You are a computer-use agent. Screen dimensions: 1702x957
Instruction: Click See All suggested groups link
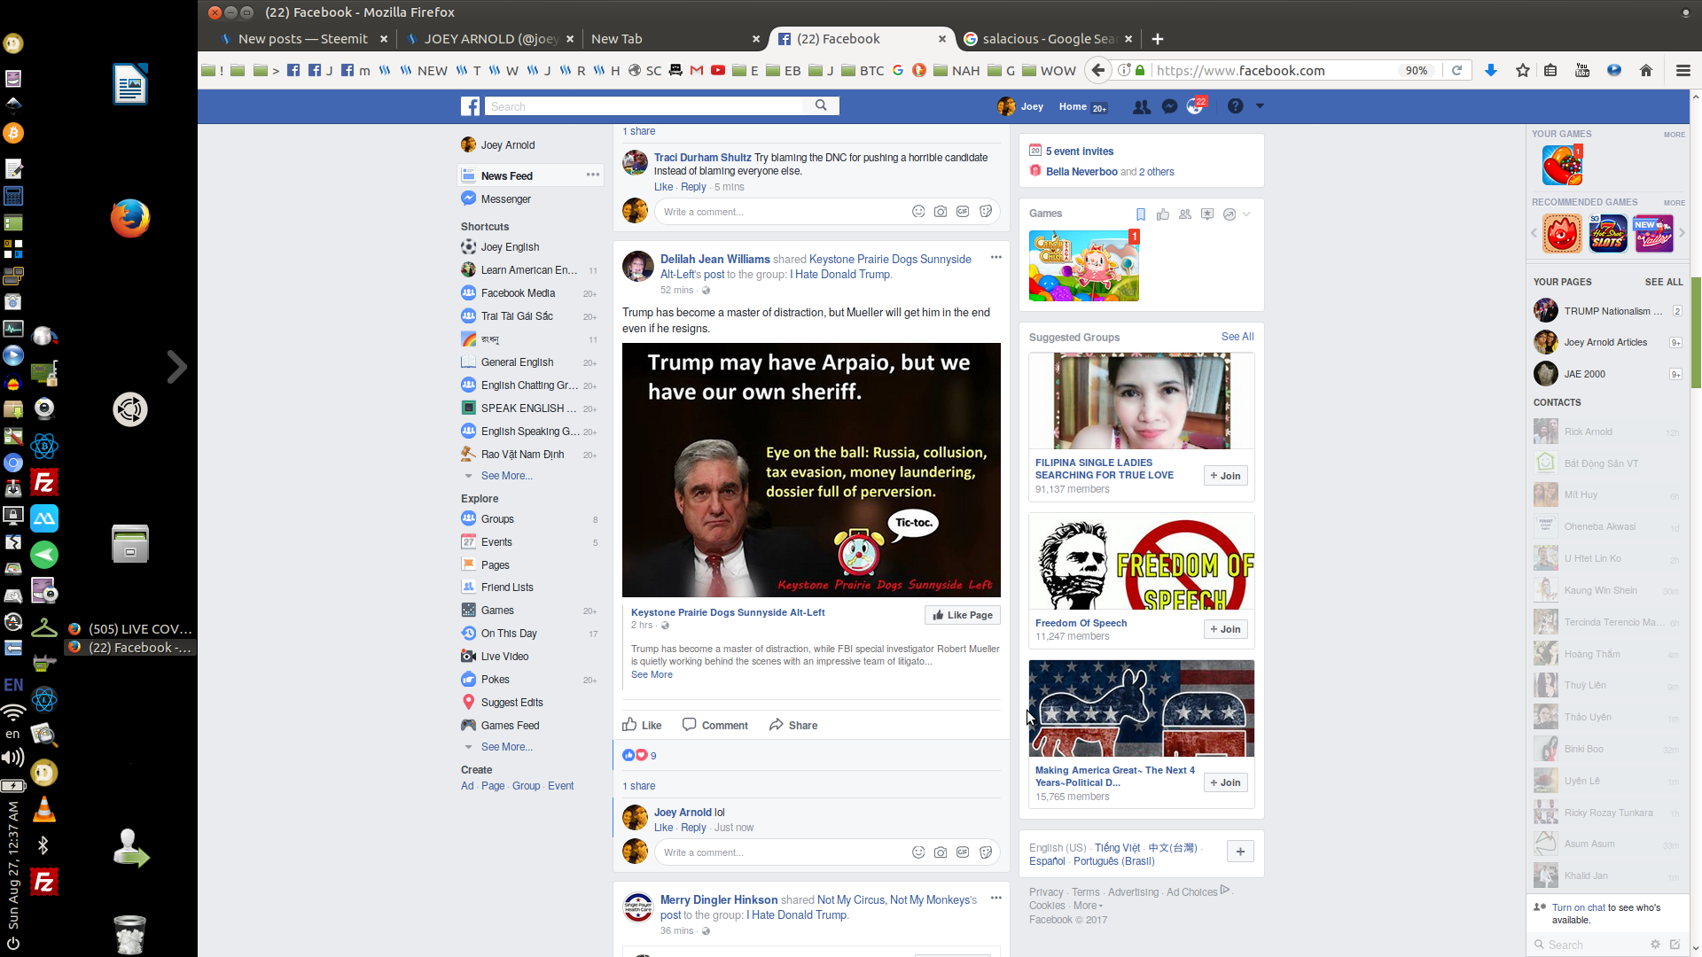pos(1237,337)
